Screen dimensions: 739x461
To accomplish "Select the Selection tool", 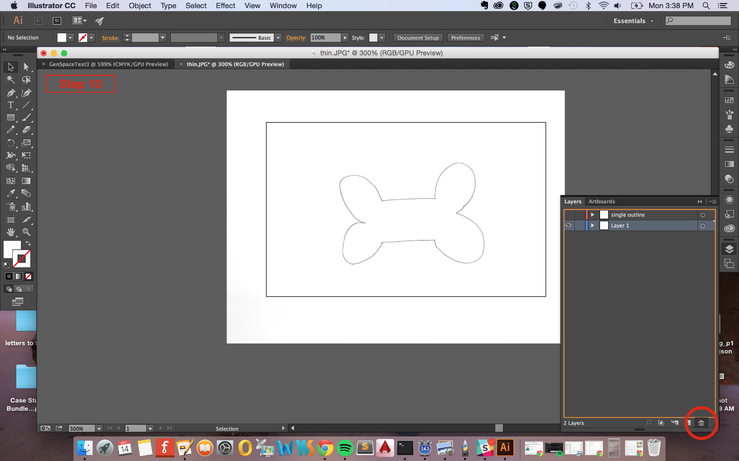I will tap(11, 67).
